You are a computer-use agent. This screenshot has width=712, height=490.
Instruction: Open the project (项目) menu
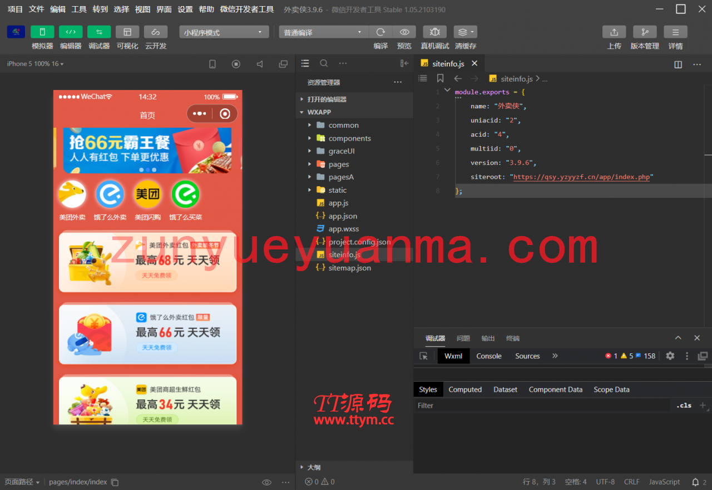[15, 9]
